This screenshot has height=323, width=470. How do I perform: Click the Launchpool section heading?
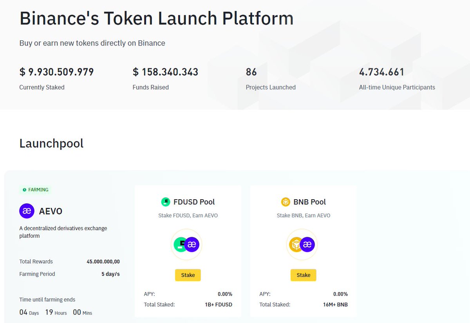click(x=51, y=143)
